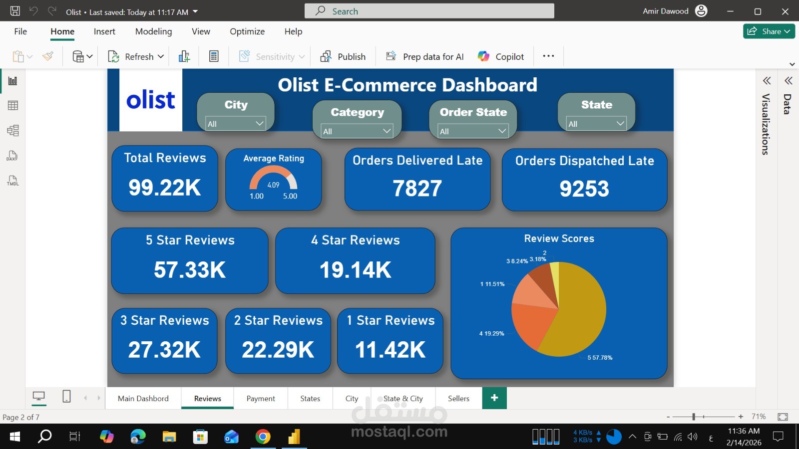The width and height of the screenshot is (799, 449).
Task: Switch to mobile layout view
Action: 66,396
